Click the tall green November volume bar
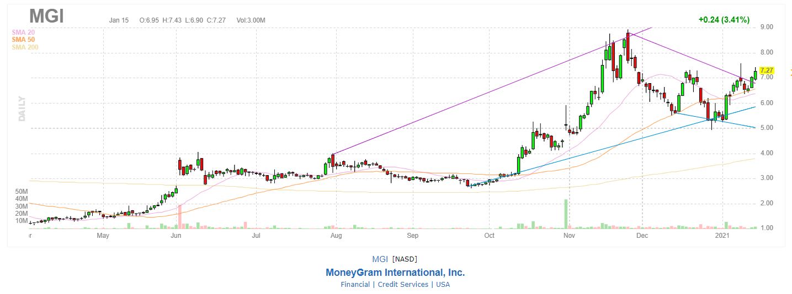792x294 pixels. click(566, 214)
